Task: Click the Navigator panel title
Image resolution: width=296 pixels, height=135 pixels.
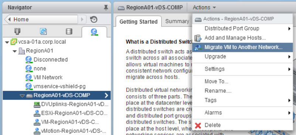Action: [20, 8]
